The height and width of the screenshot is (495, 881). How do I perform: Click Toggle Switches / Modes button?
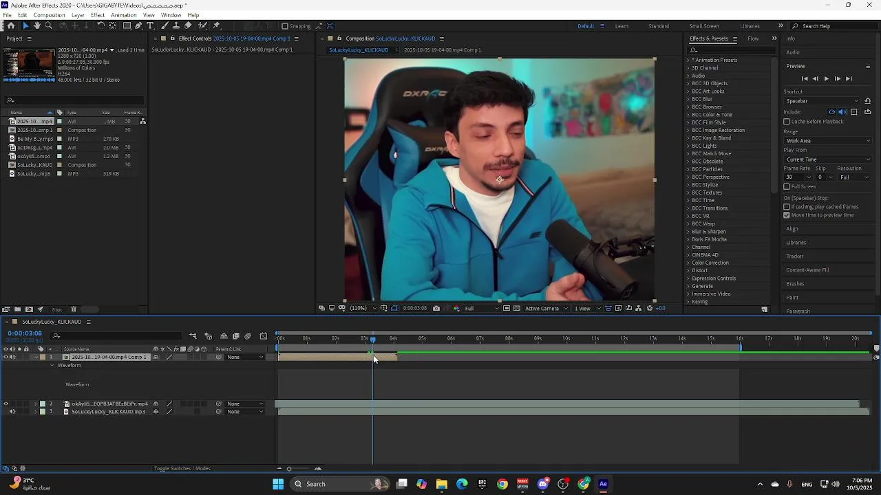(x=182, y=469)
